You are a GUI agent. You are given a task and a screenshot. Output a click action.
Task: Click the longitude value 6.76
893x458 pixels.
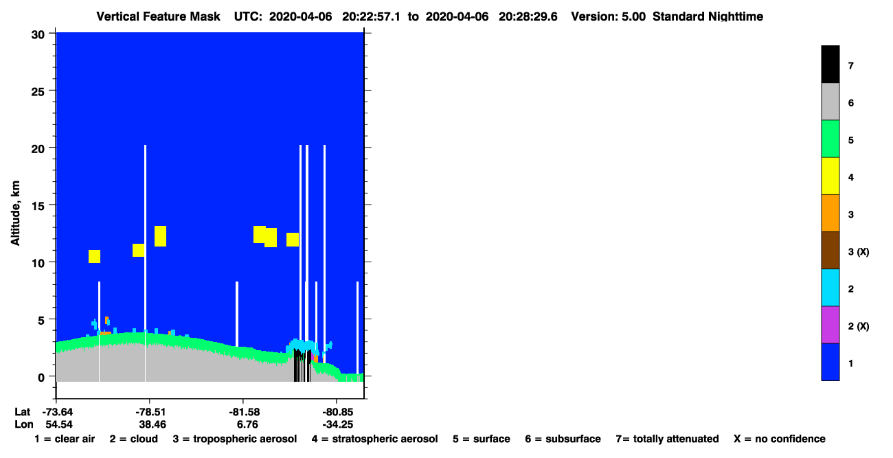click(x=247, y=424)
